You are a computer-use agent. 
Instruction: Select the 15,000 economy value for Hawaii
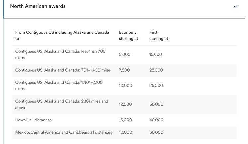[x=125, y=120]
